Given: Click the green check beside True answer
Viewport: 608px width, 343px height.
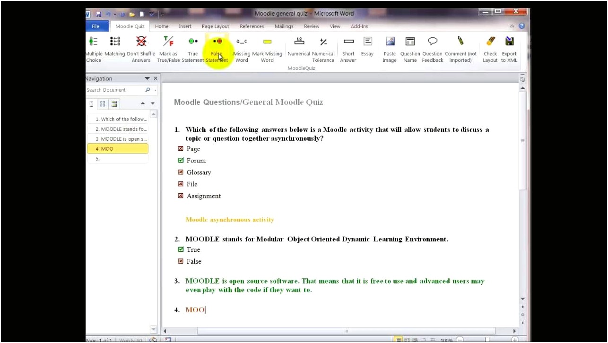Looking at the screenshot, I should pos(181,249).
